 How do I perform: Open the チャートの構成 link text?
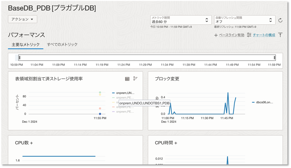264,35
